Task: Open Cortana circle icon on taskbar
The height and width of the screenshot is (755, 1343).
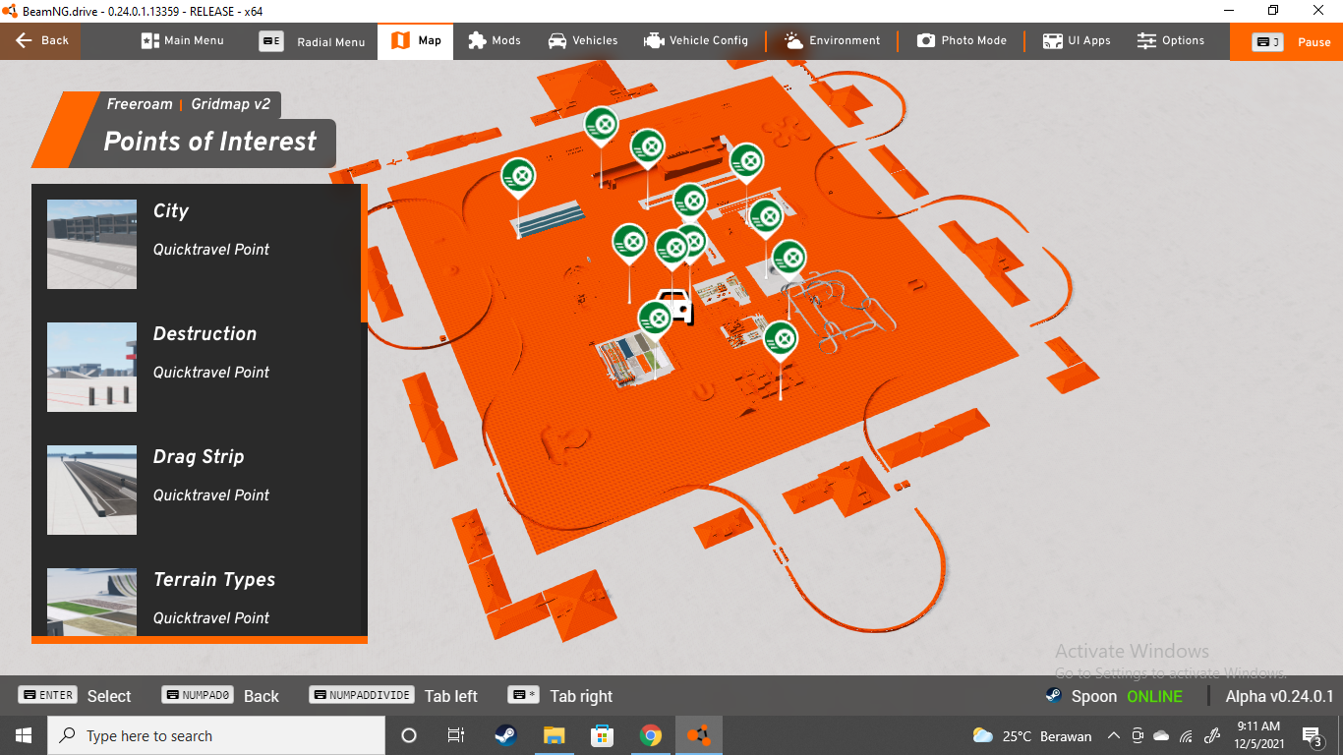Action: 409,735
